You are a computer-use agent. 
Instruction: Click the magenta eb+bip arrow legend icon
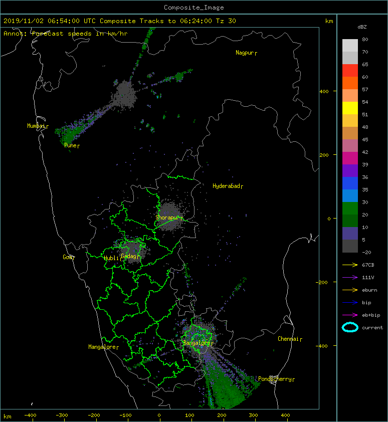click(x=350, y=315)
